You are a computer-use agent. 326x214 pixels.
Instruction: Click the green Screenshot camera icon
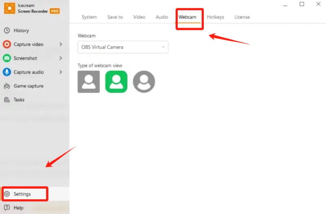[7, 58]
